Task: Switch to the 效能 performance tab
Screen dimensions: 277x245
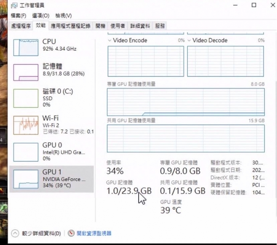Action: click(41, 25)
